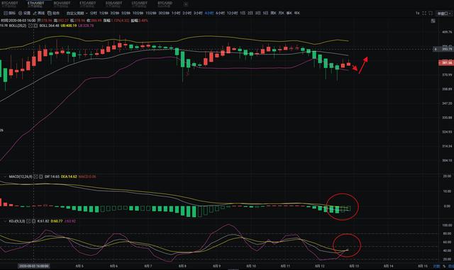Select the 5日 interval
The width and height of the screenshot is (454, 270).
pos(265,13)
